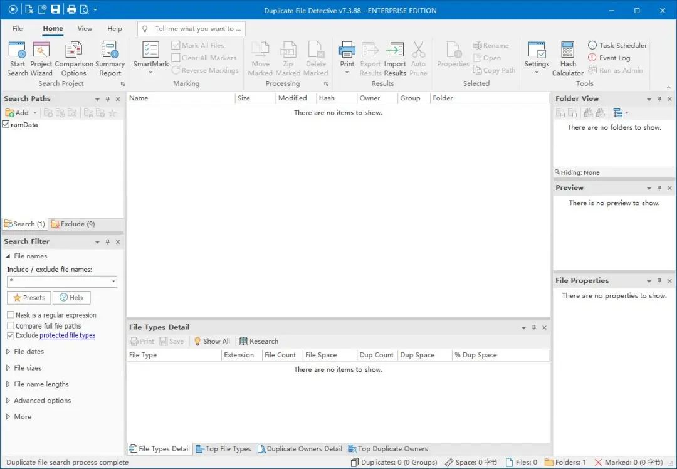Screen dimensions: 677x469
Task: Expand the File dates section
Action: [x=8, y=352]
